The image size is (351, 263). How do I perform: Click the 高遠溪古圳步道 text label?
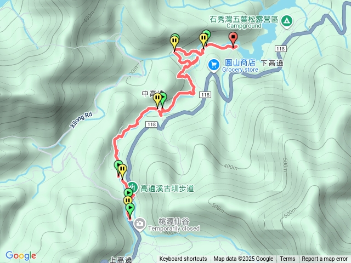coord(167,188)
